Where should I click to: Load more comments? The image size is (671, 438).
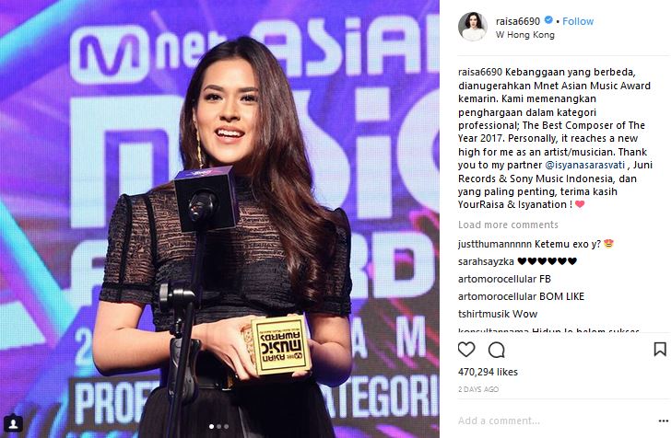(x=508, y=225)
